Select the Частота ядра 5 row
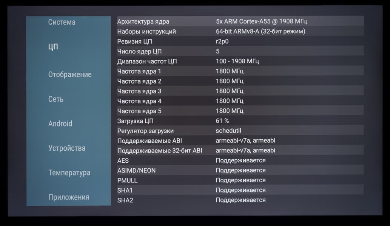Viewport: 390px width, 226px height. 240,111
